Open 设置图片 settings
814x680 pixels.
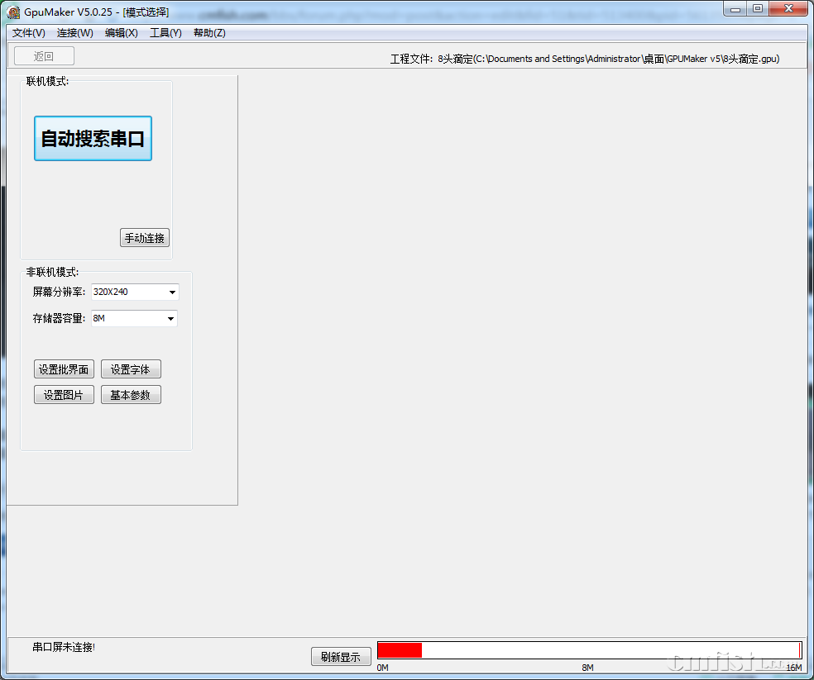point(64,395)
